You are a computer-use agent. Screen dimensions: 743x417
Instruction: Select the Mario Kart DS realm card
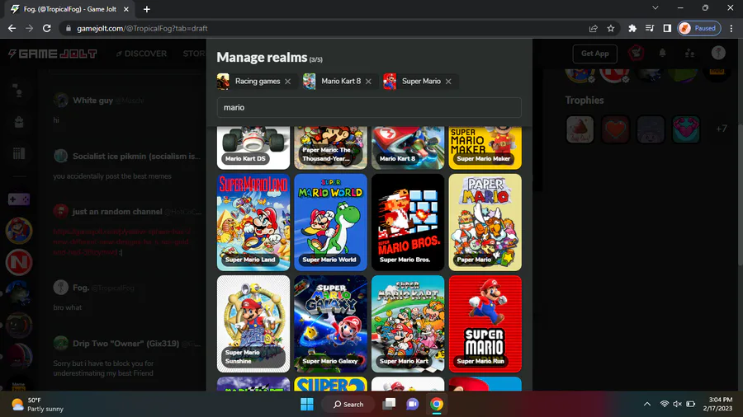coord(253,148)
